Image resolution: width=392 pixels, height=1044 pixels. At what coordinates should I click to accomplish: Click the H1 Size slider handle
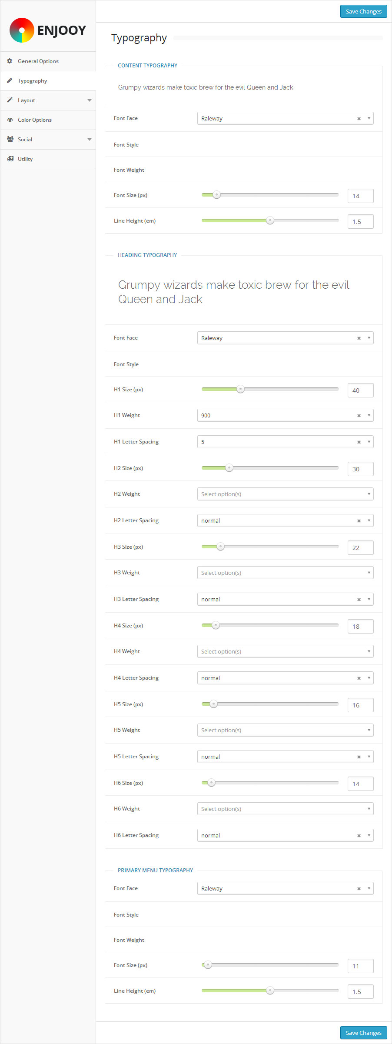pyautogui.click(x=240, y=389)
